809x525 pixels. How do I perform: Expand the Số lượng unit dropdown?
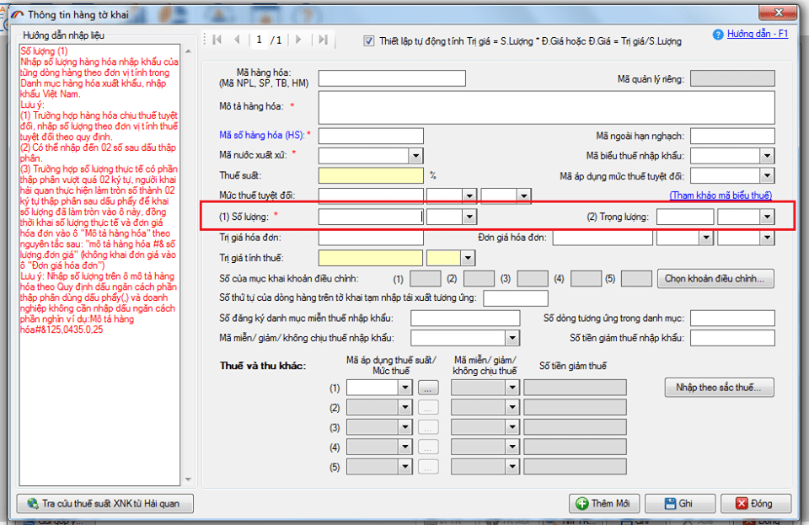point(469,217)
